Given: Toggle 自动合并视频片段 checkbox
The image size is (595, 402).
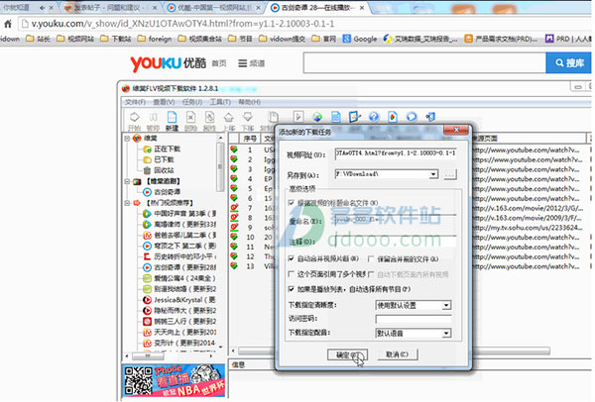Looking at the screenshot, I should coord(291,258).
